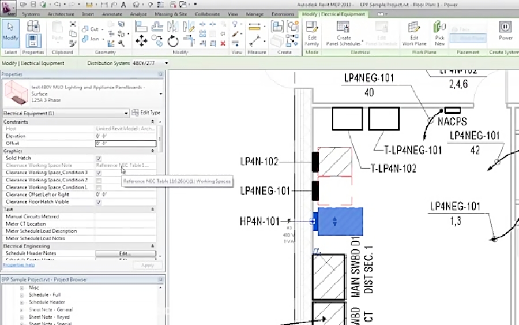Click the Save icon in quick access toolbar

[x=33, y=4]
